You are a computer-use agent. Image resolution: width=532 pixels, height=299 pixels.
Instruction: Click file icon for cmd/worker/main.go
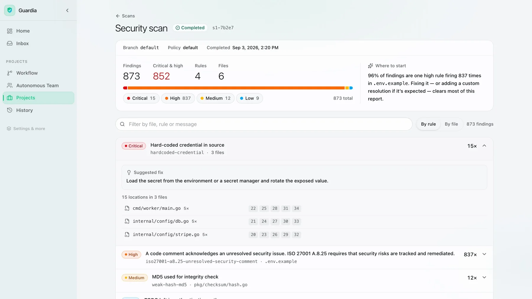pyautogui.click(x=127, y=208)
